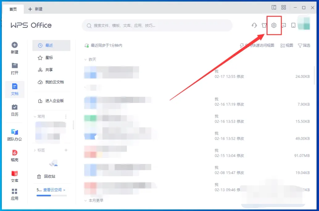Expand the 标签 section
Image resolution: width=319 pixels, height=211 pixels.
35,150
